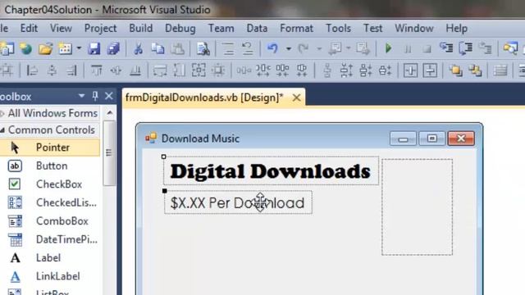This screenshot has height=295, width=525.
Task: Click the green Start Debugging icon
Action: 388,49
